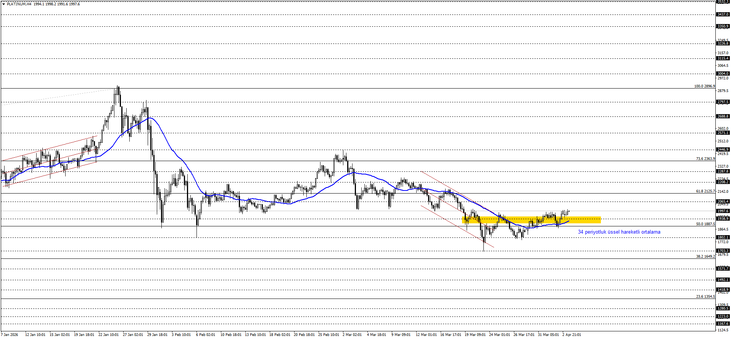Click the 26 Mar 17:01 time label
The height and width of the screenshot is (339, 731).
pos(524,335)
